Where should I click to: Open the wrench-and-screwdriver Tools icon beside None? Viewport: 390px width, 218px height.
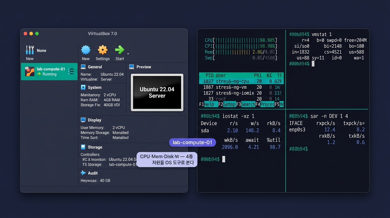[30, 50]
